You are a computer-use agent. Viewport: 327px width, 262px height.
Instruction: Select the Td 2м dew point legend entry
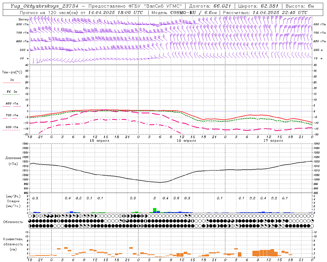[x=12, y=92]
